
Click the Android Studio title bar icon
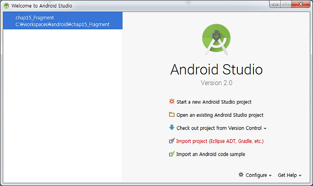7,6
